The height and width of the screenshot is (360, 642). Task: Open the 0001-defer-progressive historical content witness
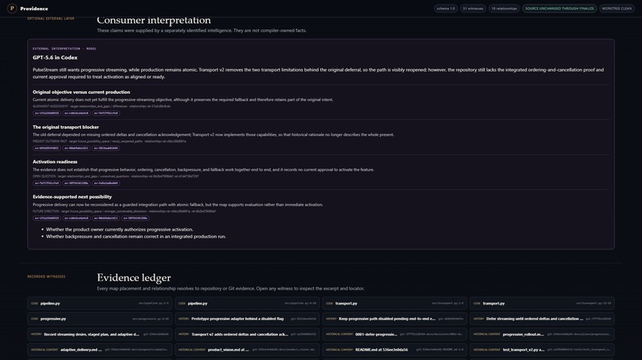click(x=395, y=335)
